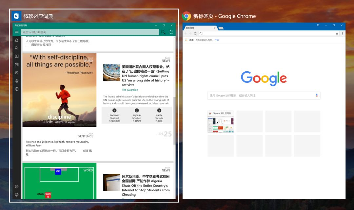Screen dimensions: 354x210
Task: Open the Chrome 网上应用店 thumbnail tile
Action: [221, 121]
